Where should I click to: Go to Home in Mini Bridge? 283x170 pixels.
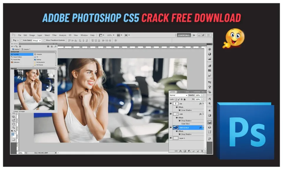(20, 46)
